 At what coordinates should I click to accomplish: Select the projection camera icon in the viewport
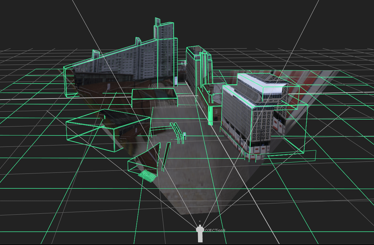pyautogui.click(x=200, y=233)
